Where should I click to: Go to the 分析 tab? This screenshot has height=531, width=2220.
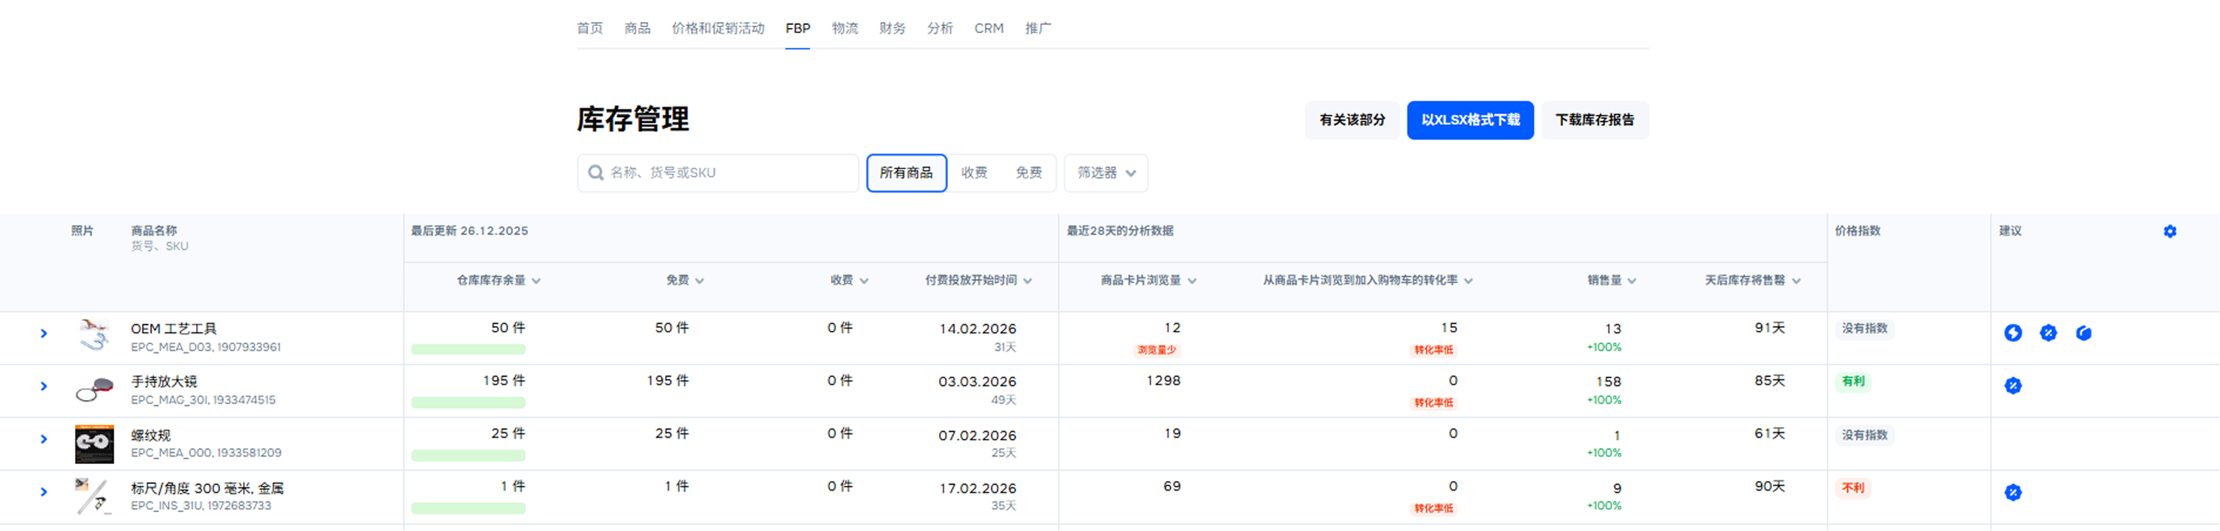[x=939, y=29]
